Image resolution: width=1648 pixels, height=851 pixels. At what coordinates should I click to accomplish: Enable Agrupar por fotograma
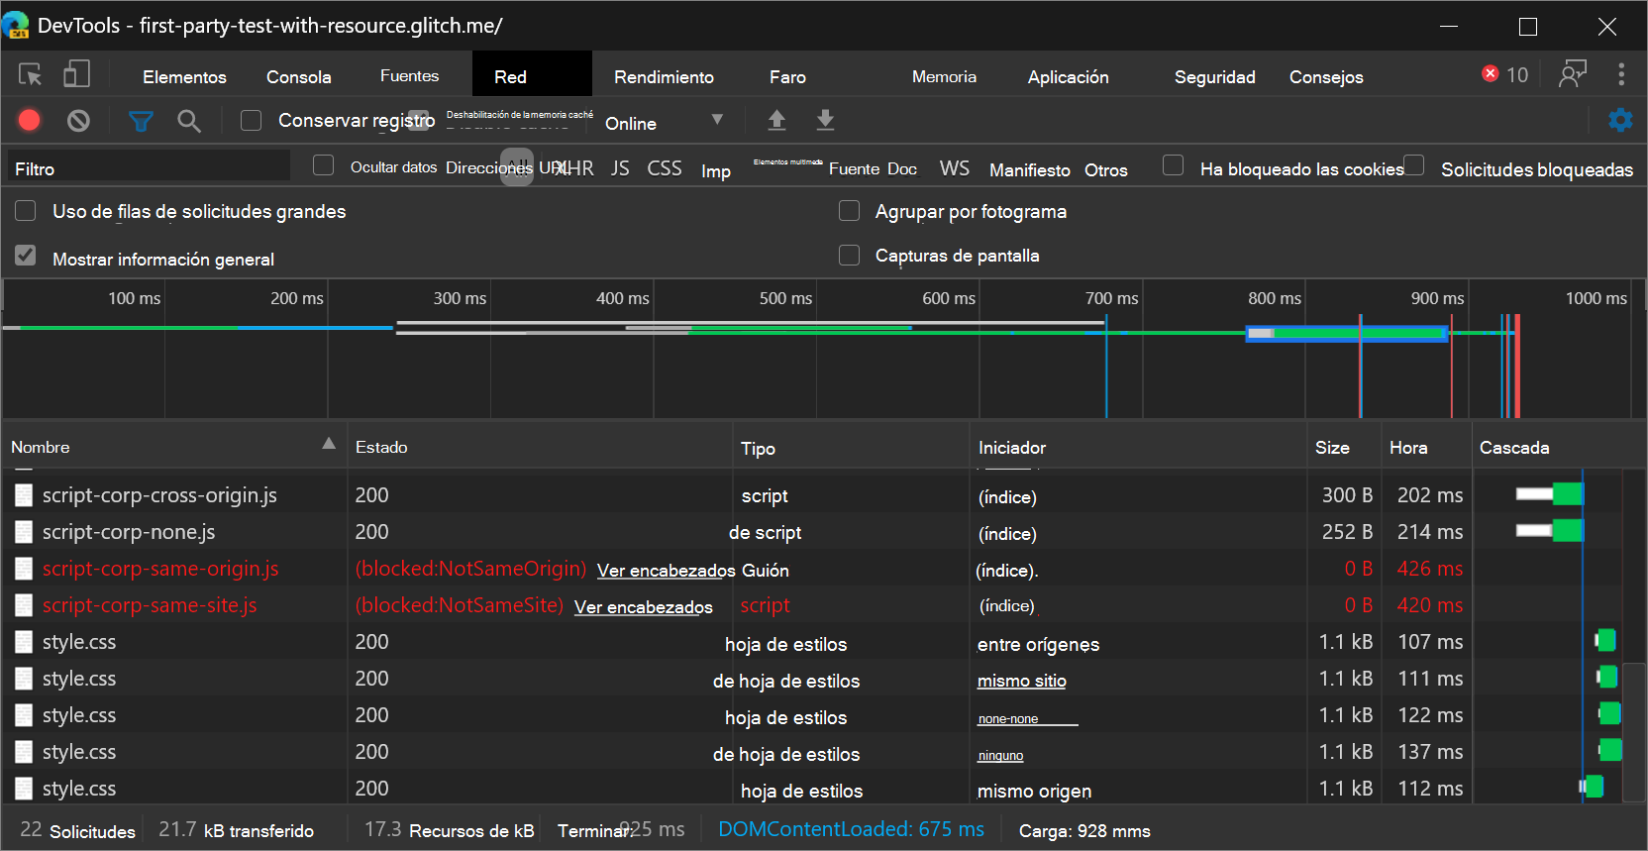[x=849, y=211]
